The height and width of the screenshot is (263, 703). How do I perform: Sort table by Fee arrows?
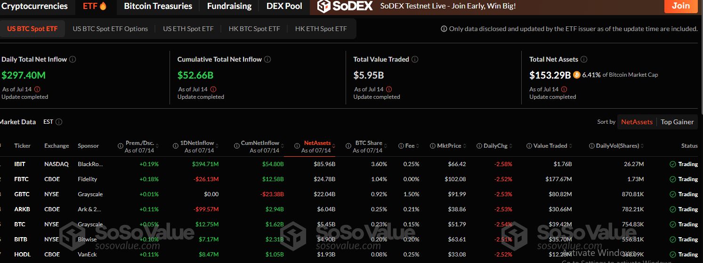418,146
